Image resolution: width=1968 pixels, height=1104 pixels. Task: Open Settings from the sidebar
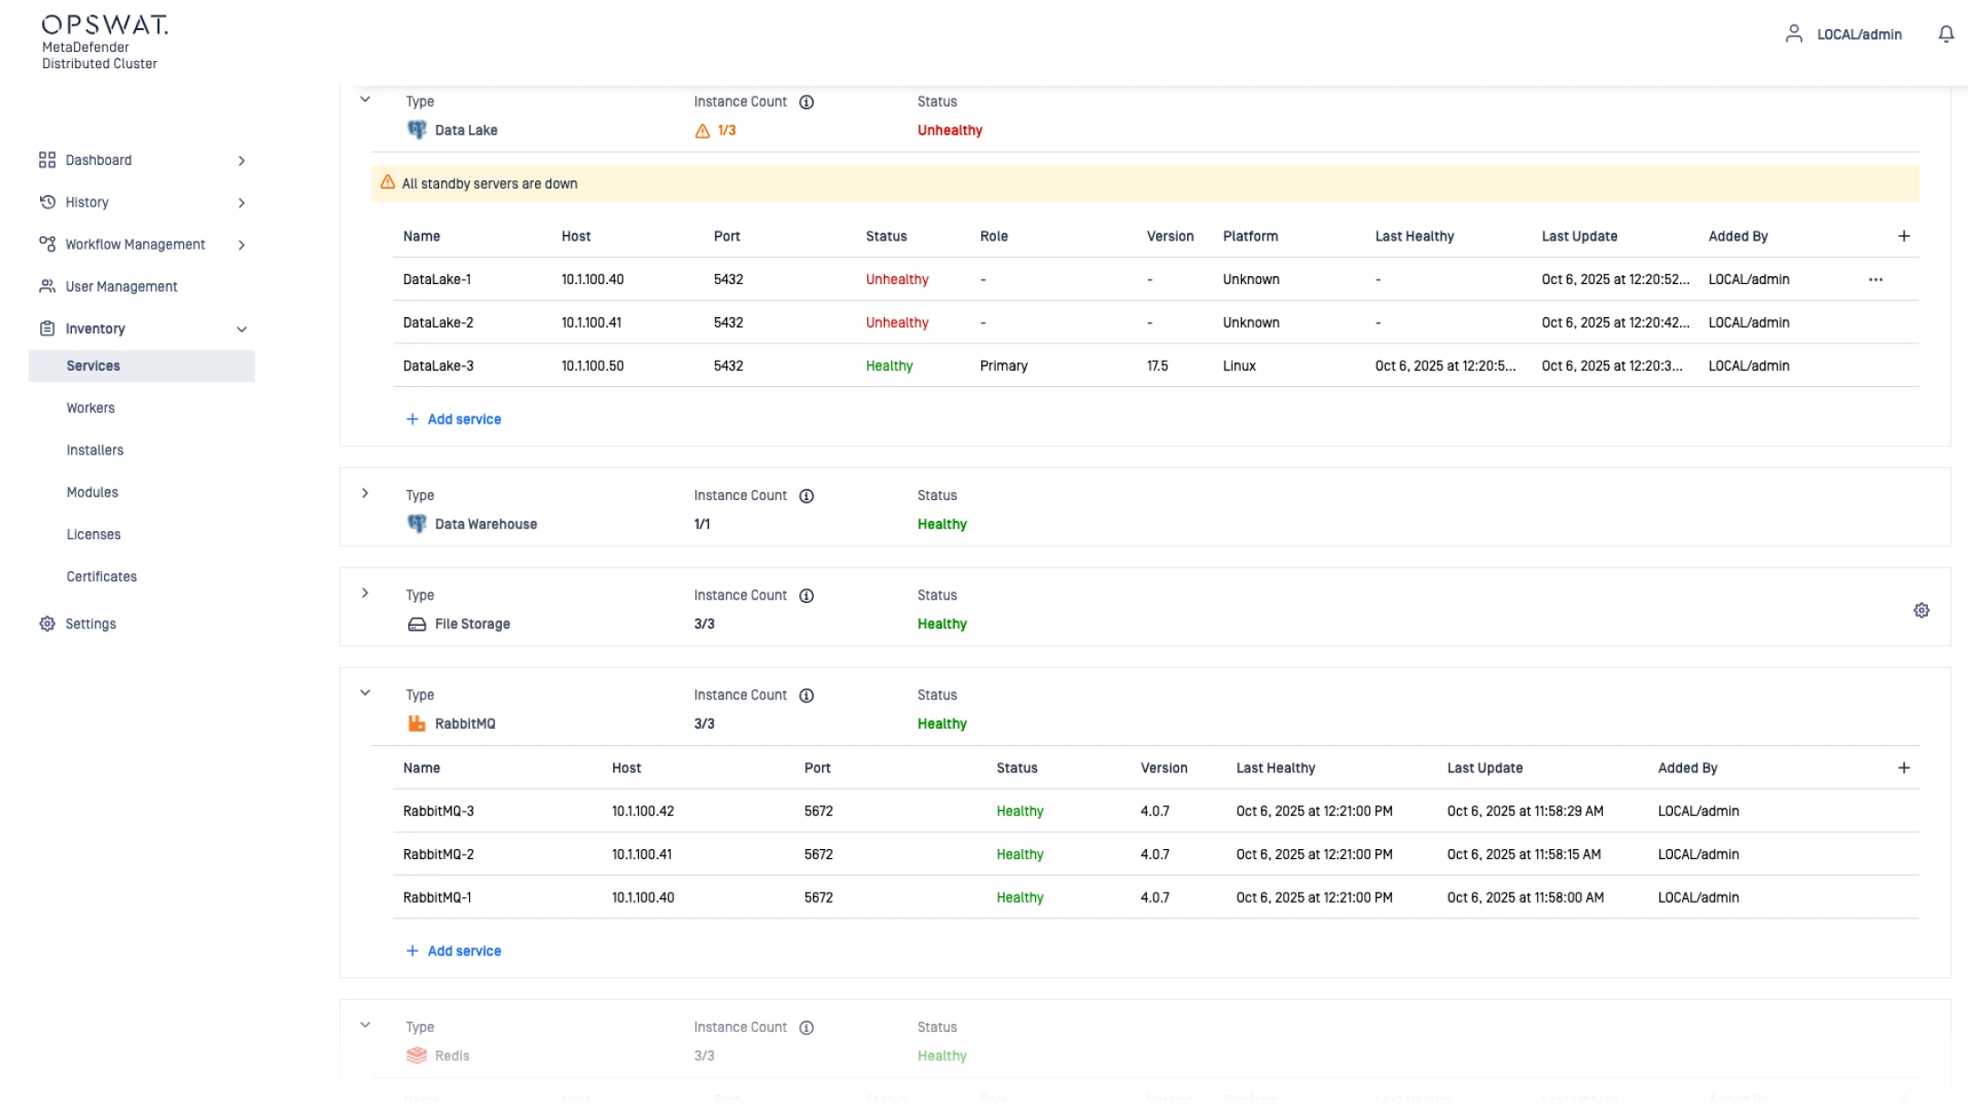pos(90,624)
